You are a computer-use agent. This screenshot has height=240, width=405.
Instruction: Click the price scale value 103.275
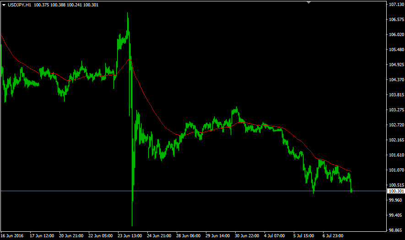[x=396, y=110]
